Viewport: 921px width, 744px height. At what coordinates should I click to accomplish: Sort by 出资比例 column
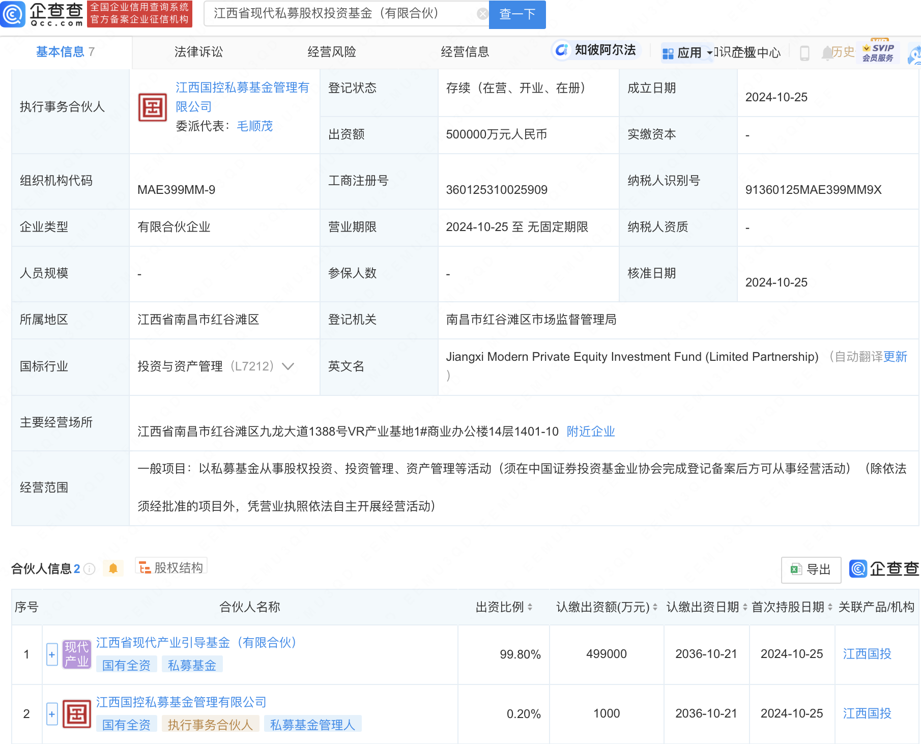(x=504, y=607)
